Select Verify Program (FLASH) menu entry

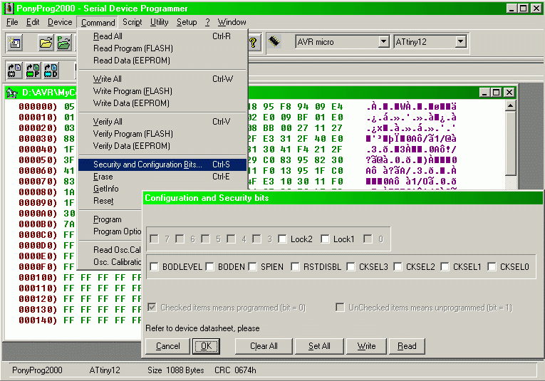(x=162, y=134)
